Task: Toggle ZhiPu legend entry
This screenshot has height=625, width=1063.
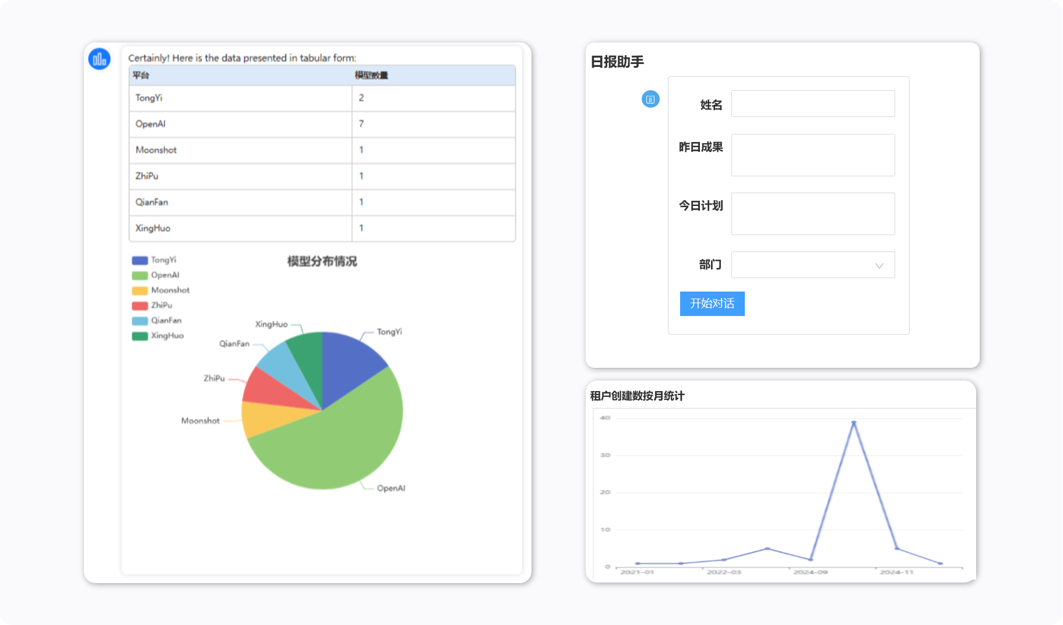Action: [152, 306]
